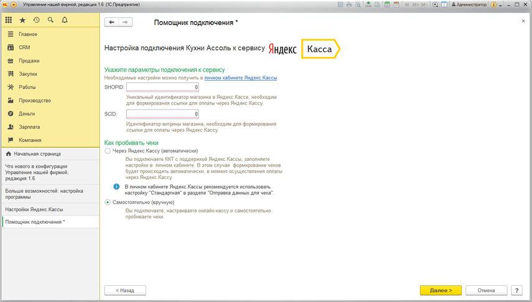Click the Print preview icon
Screen dimensions: 532x302
point(358,5)
